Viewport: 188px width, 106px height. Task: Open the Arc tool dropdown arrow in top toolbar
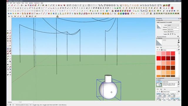click(x=20, y=5)
